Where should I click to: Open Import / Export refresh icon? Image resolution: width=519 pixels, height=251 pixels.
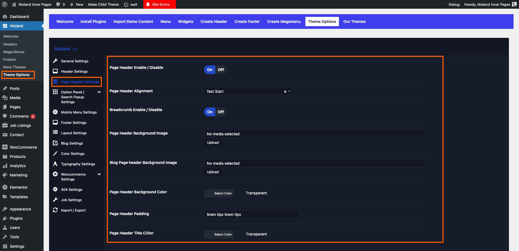click(55, 210)
